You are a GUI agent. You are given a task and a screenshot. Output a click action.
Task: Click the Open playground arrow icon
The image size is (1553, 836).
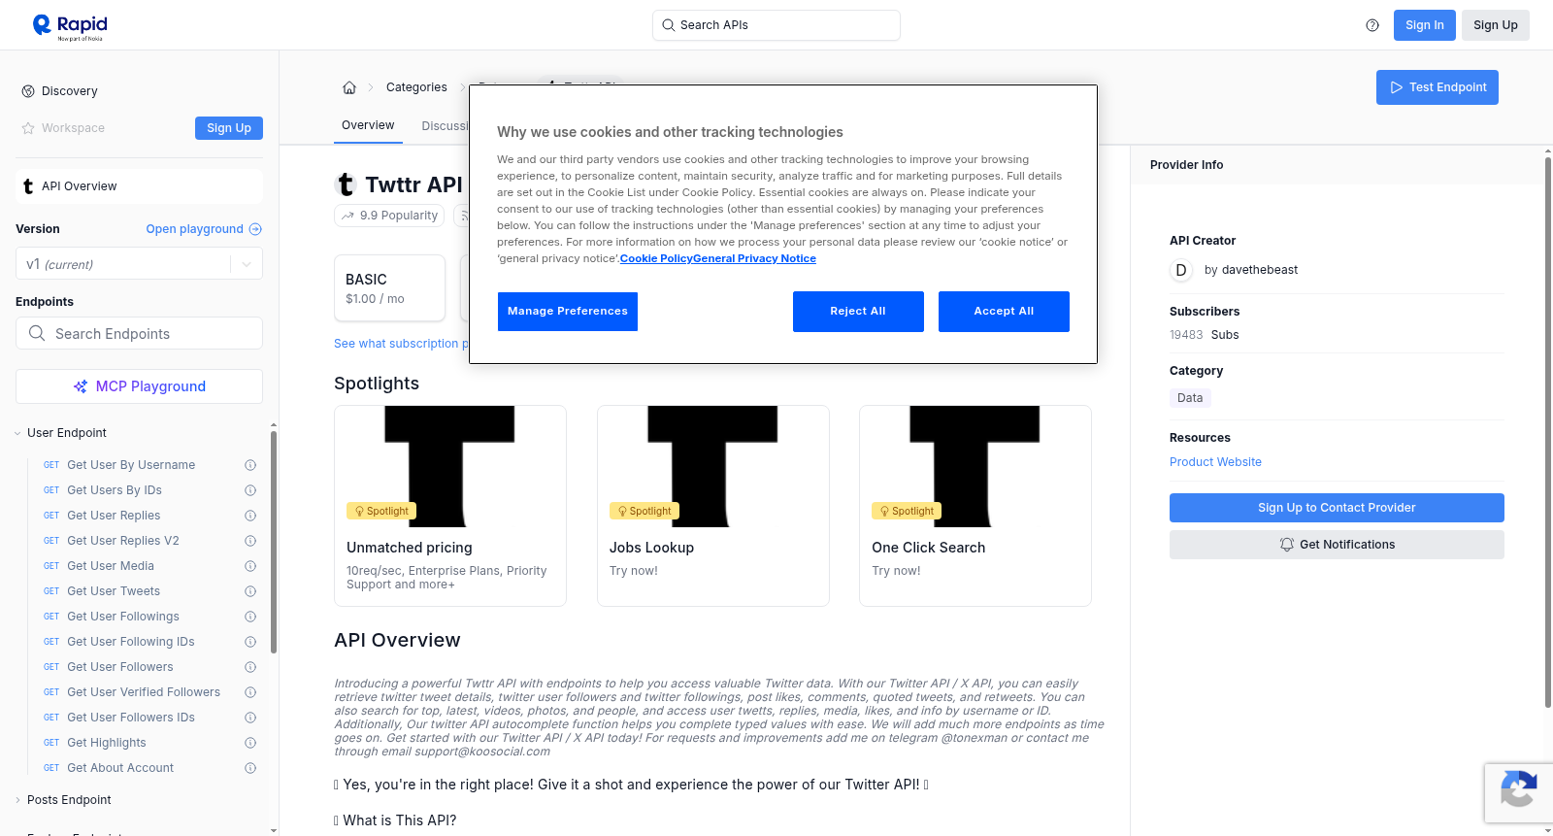click(255, 229)
